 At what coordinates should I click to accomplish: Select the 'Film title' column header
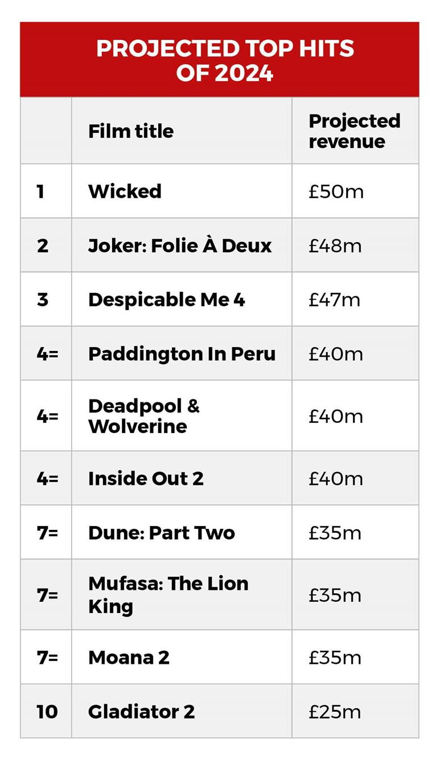coord(130,131)
